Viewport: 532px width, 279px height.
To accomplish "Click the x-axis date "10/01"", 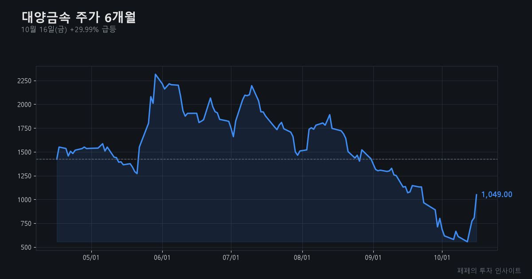I will pos(442,257).
